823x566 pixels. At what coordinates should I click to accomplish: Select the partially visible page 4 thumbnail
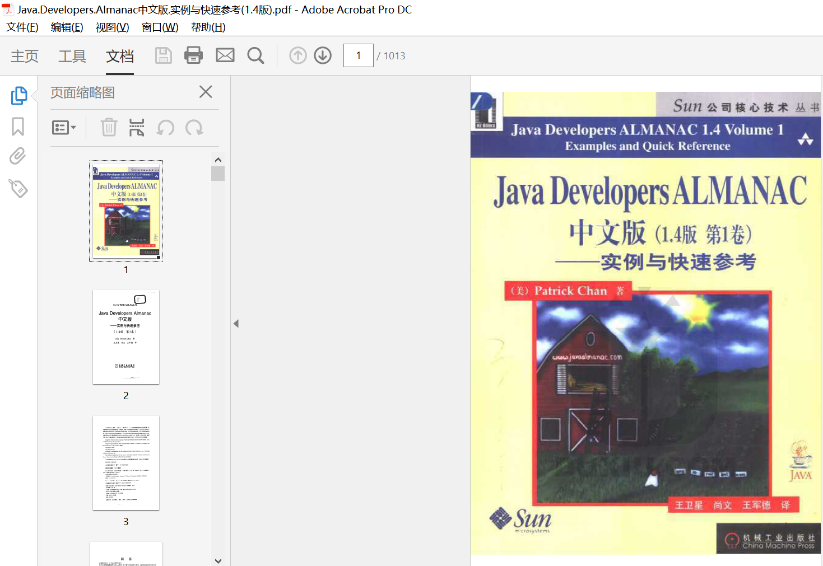[126, 554]
